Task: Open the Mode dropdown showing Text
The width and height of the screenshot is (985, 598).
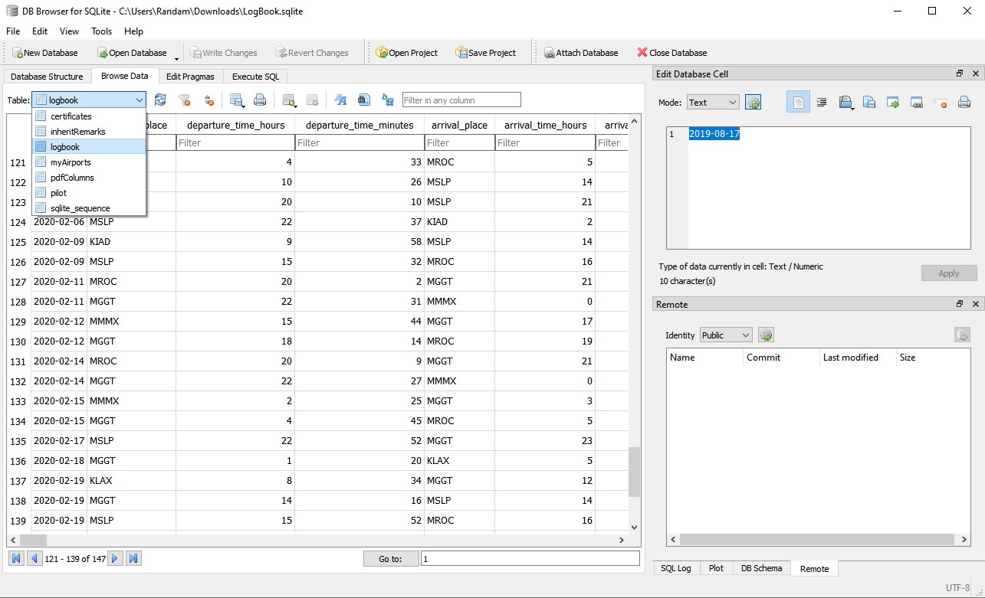Action: click(712, 103)
